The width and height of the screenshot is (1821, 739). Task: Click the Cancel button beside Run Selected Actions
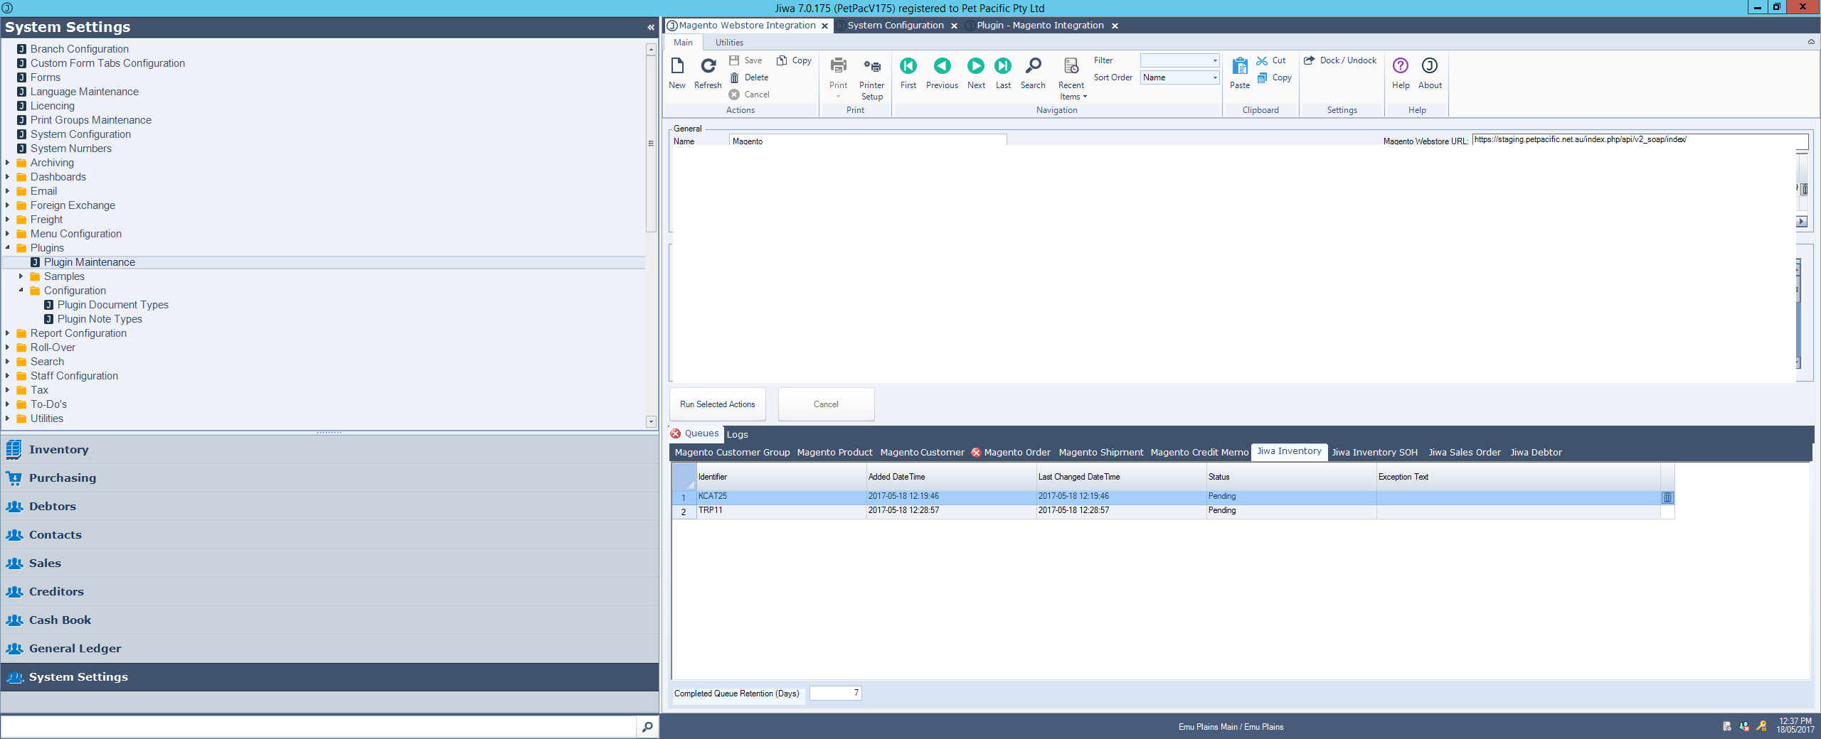(825, 404)
